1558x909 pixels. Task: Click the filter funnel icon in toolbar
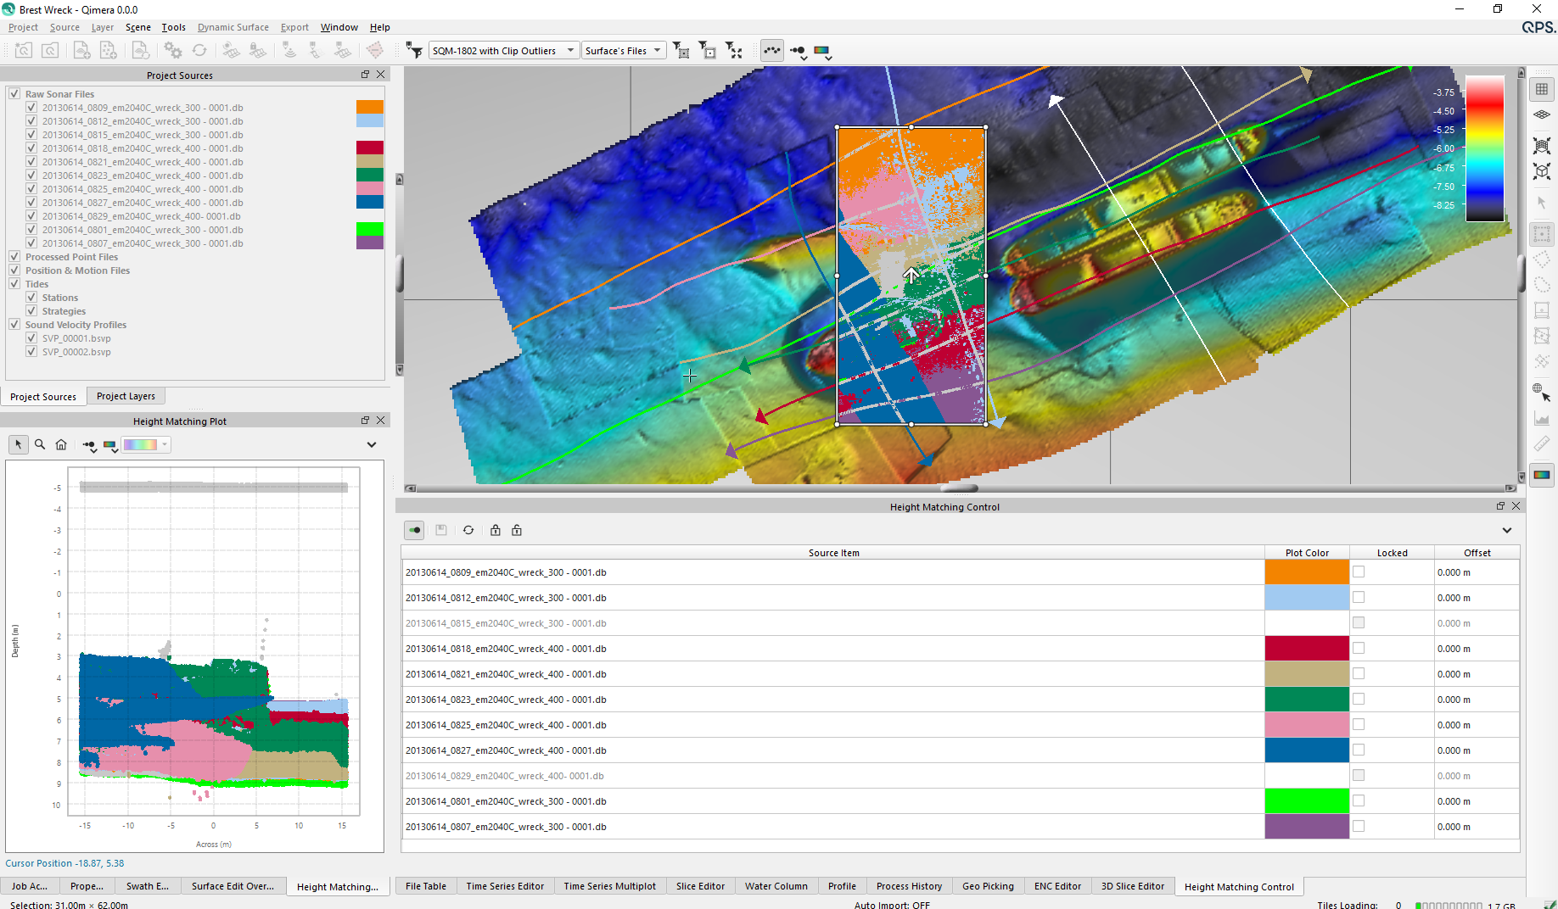[x=414, y=51]
